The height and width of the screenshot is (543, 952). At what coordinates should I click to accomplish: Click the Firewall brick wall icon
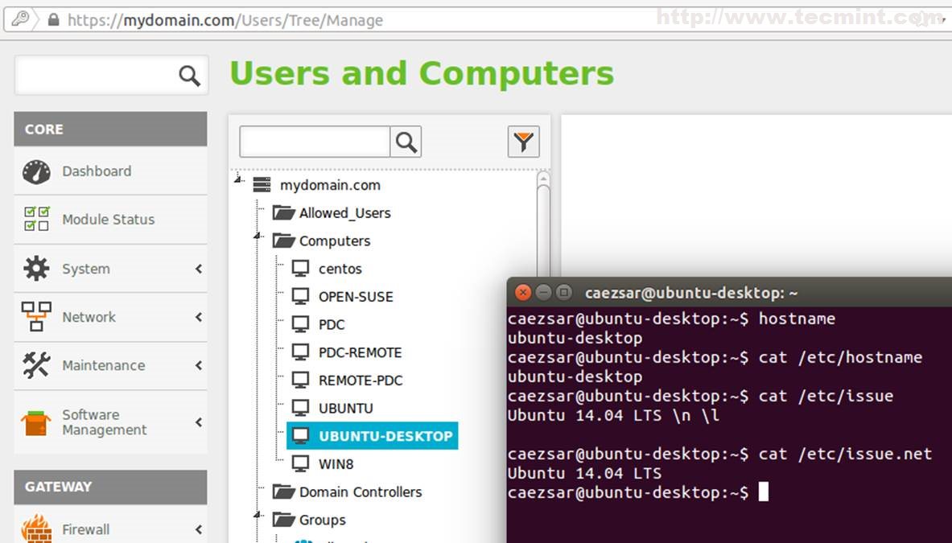[x=36, y=529]
